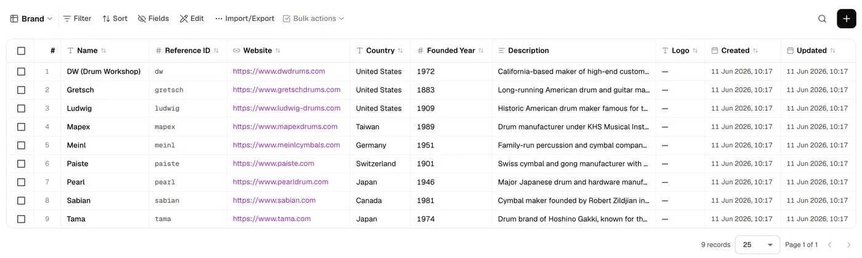Select the Mapex row checkbox
Image resolution: width=862 pixels, height=258 pixels.
pos(21,127)
